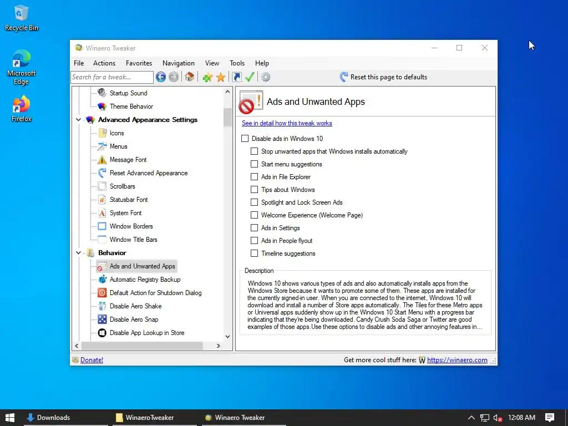Show hidden icons in system tray
Image resolution: width=568 pixels, height=426 pixels.
(471, 418)
